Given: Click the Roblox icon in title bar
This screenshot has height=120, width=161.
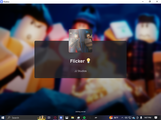Looking at the screenshot, I should [2, 2].
